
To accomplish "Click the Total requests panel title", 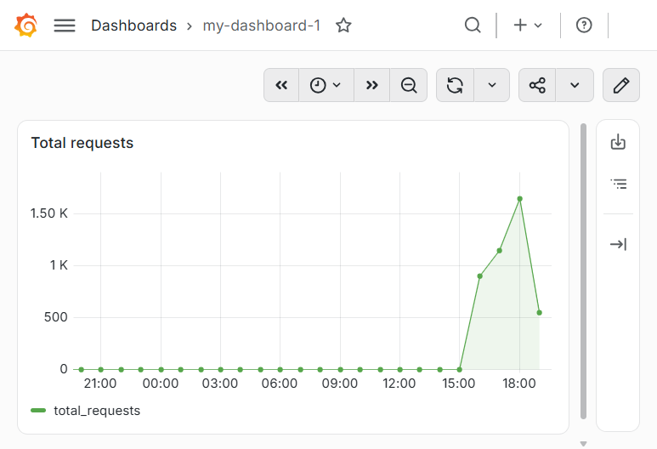I will [x=82, y=143].
